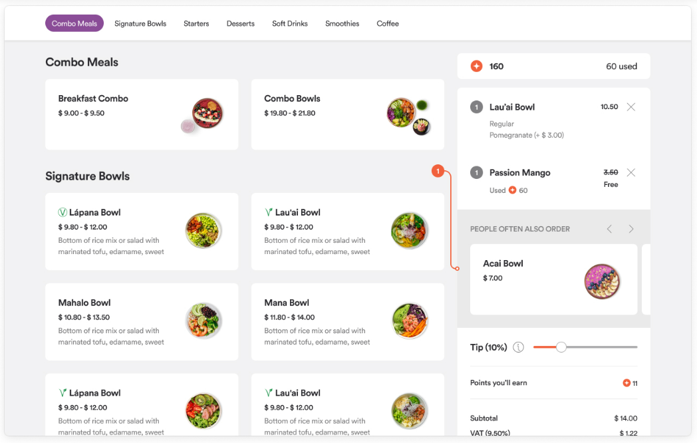
Task: Remove Lau'ai Bowl from the cart
Action: coord(630,106)
